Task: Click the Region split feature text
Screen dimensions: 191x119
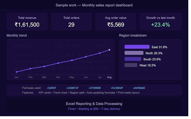Action: pyautogui.click(x=77, y=93)
